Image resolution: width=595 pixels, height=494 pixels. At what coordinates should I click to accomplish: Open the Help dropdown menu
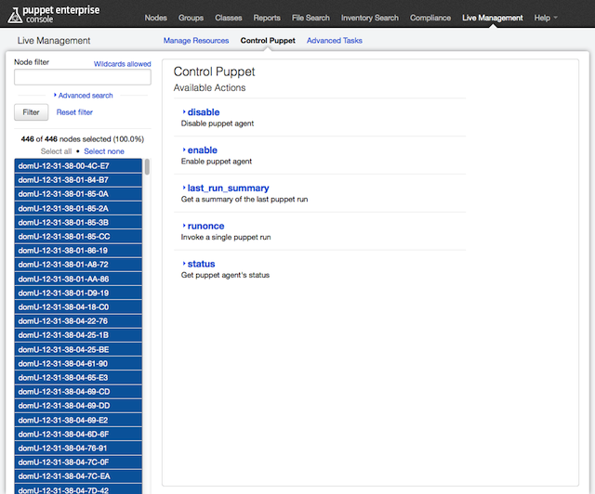click(546, 18)
